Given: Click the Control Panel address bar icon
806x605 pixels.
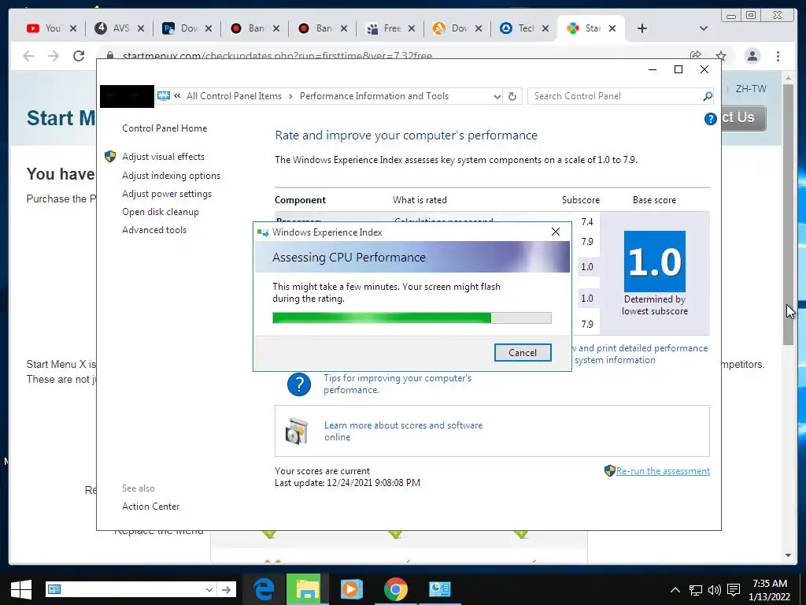Looking at the screenshot, I should [164, 95].
